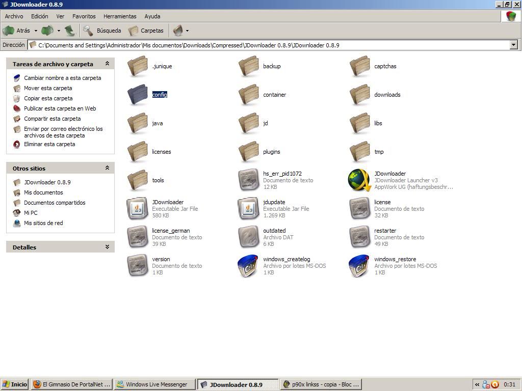Viewport: 522px width, 391px height.
Task: Open the Atrás history dropdown arrow
Action: tap(36, 31)
